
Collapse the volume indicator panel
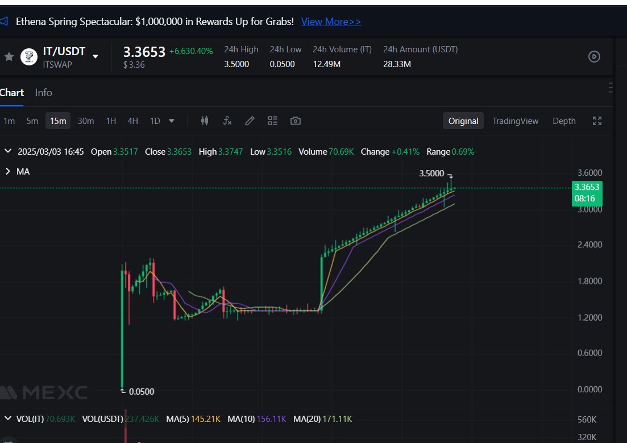(x=8, y=419)
